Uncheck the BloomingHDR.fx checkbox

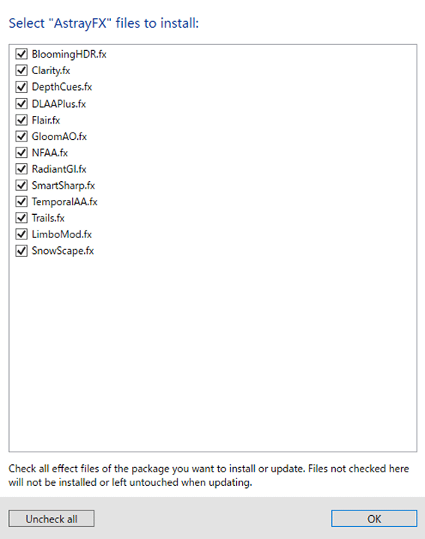[21, 54]
